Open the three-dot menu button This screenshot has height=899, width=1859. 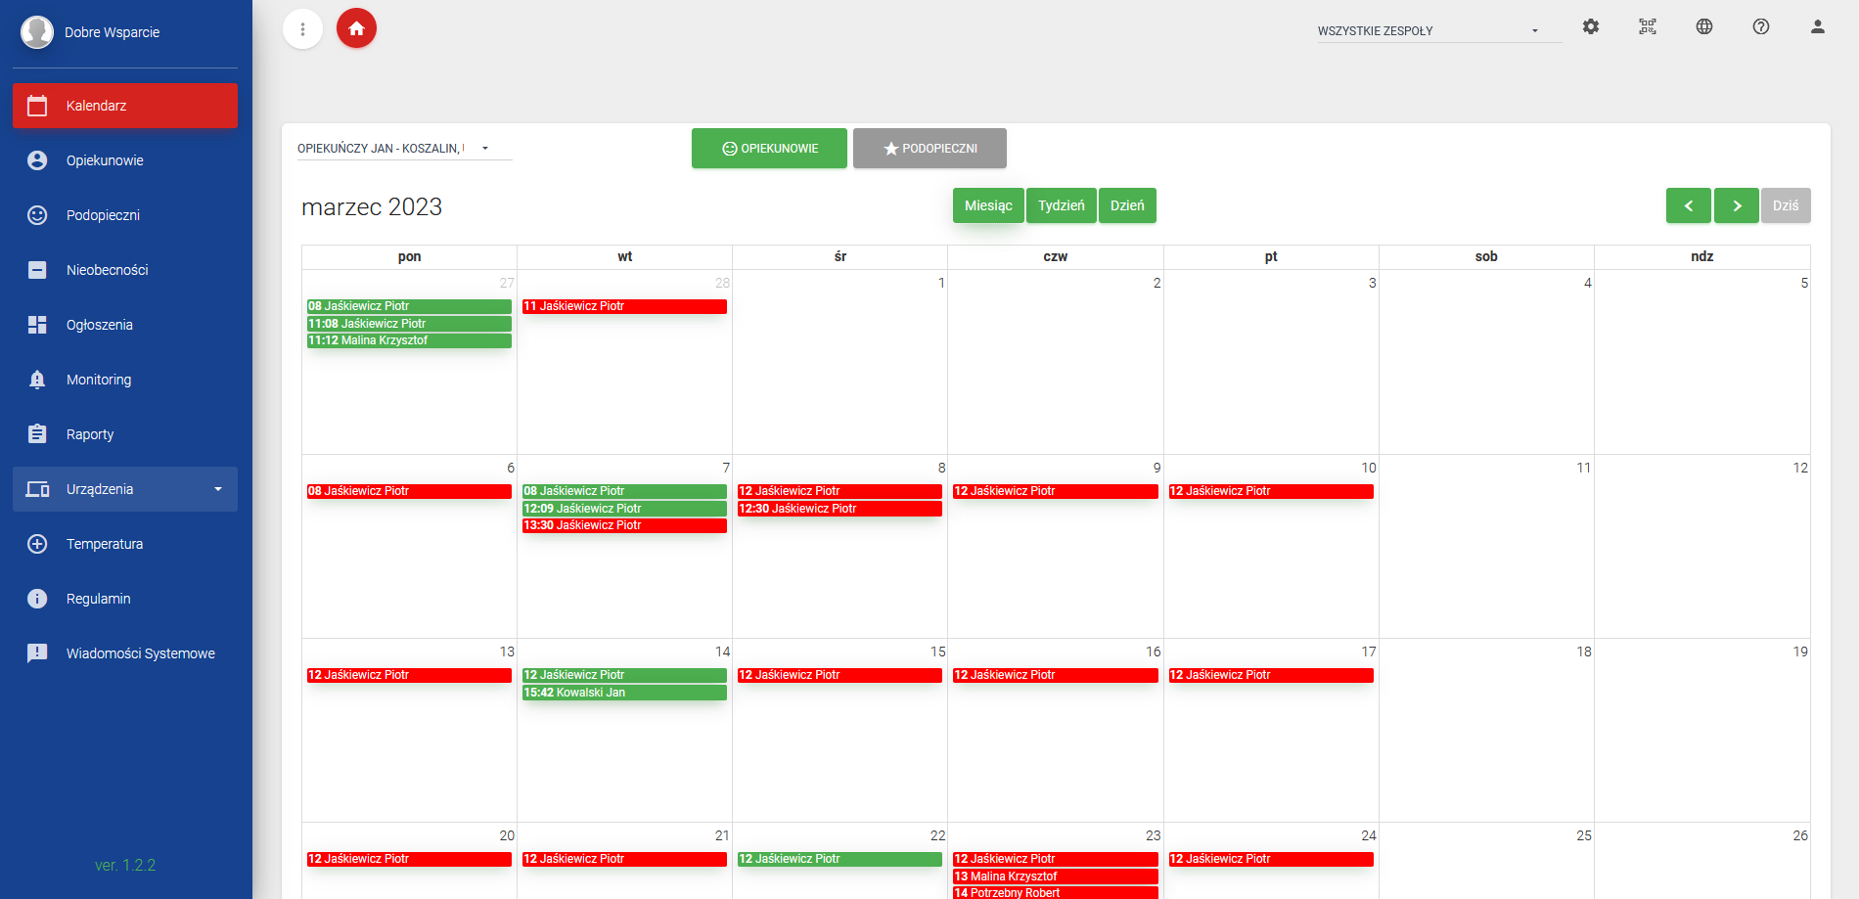(302, 29)
